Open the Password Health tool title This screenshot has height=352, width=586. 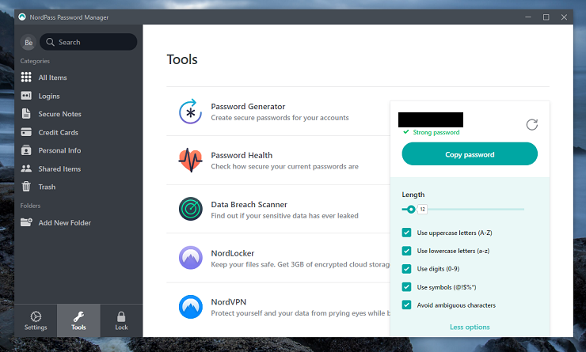242,155
